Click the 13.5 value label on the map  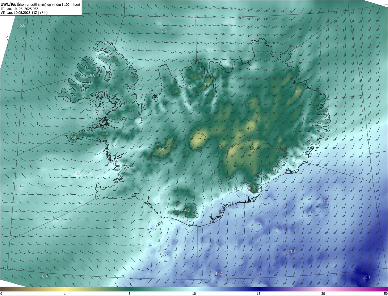tap(292, 252)
